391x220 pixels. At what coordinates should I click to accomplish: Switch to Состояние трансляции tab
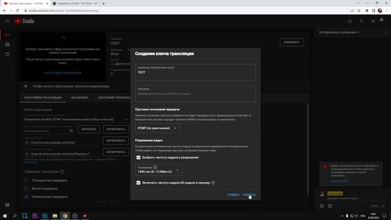coord(114,98)
